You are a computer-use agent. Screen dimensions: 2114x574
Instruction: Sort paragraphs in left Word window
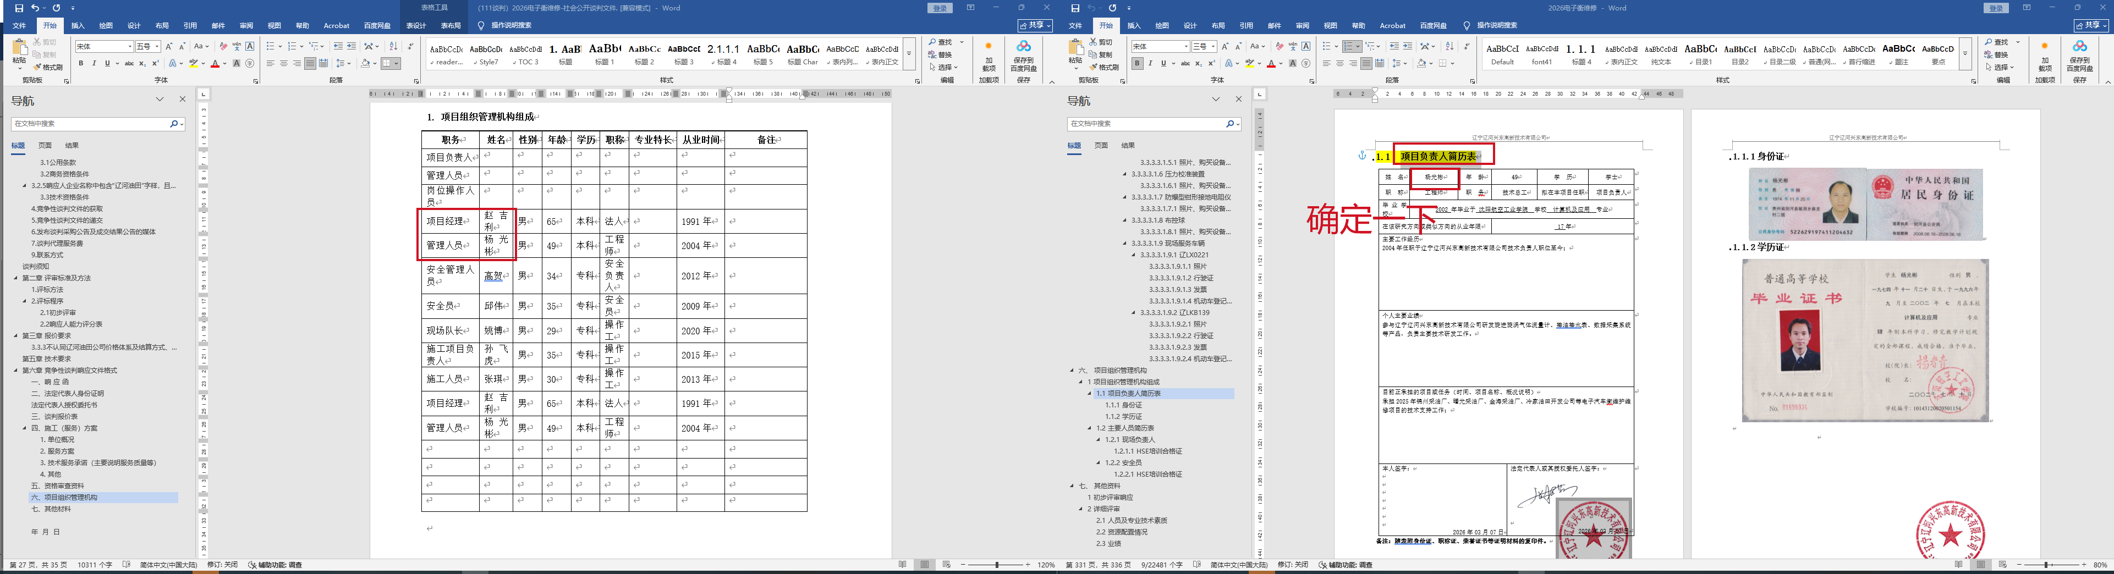(x=393, y=47)
